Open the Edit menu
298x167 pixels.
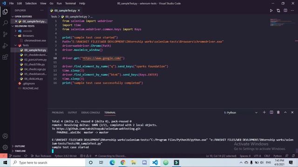coord(20,3)
